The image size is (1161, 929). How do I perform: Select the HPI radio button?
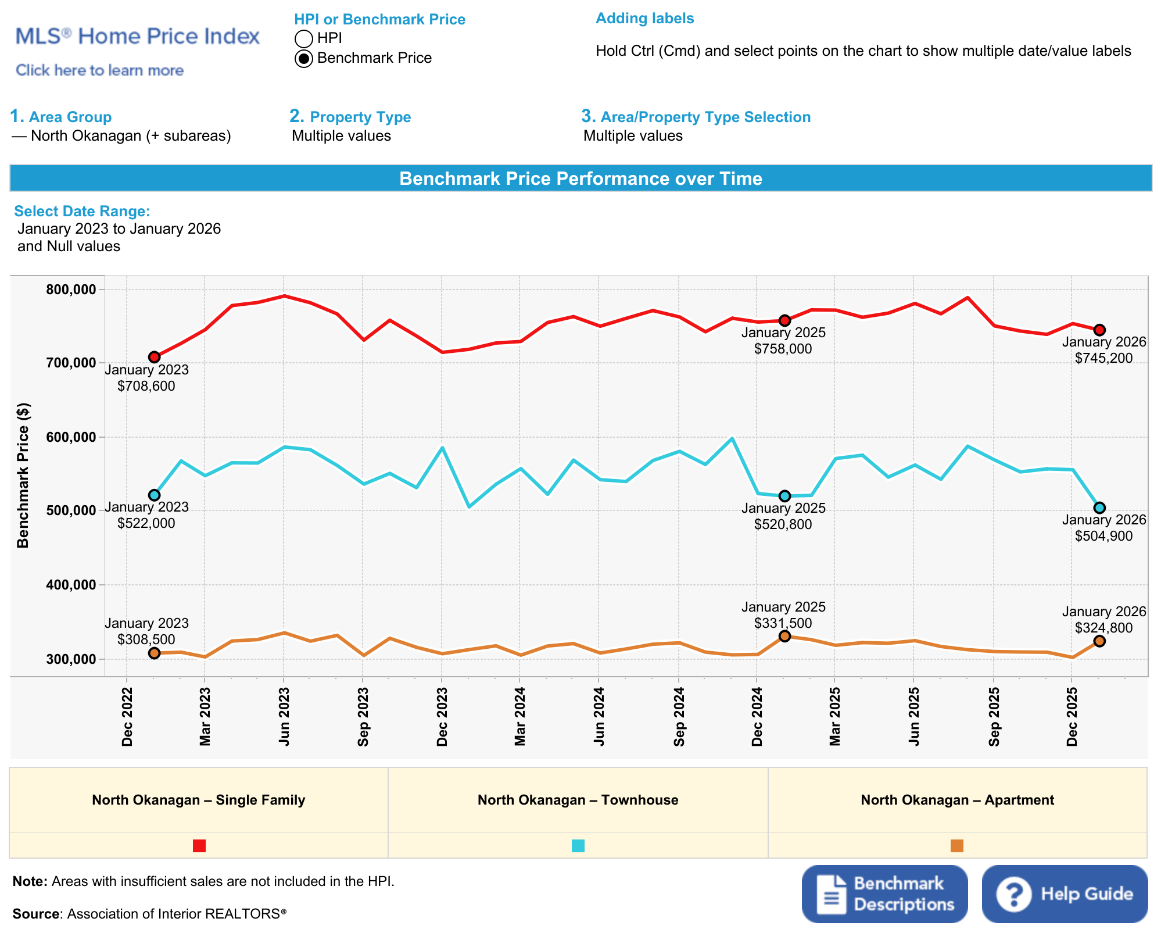303,39
